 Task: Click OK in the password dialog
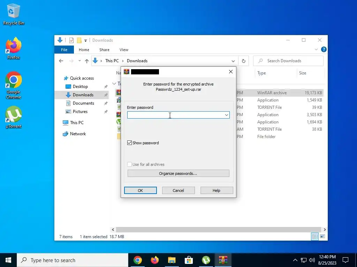point(140,191)
